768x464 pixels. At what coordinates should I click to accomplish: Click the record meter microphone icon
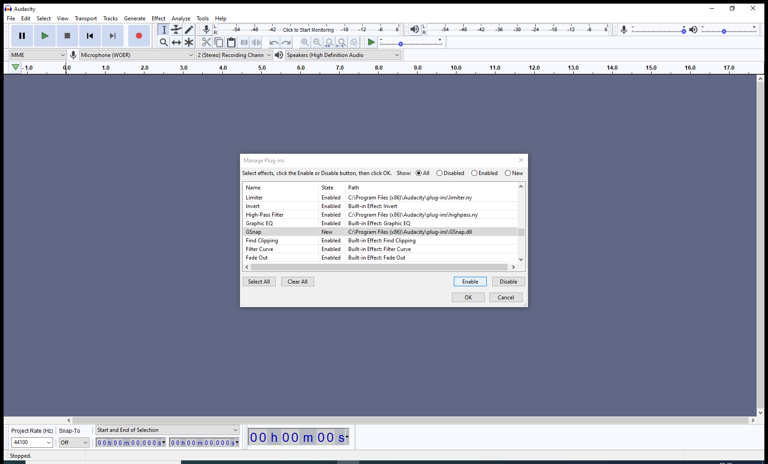(x=206, y=30)
